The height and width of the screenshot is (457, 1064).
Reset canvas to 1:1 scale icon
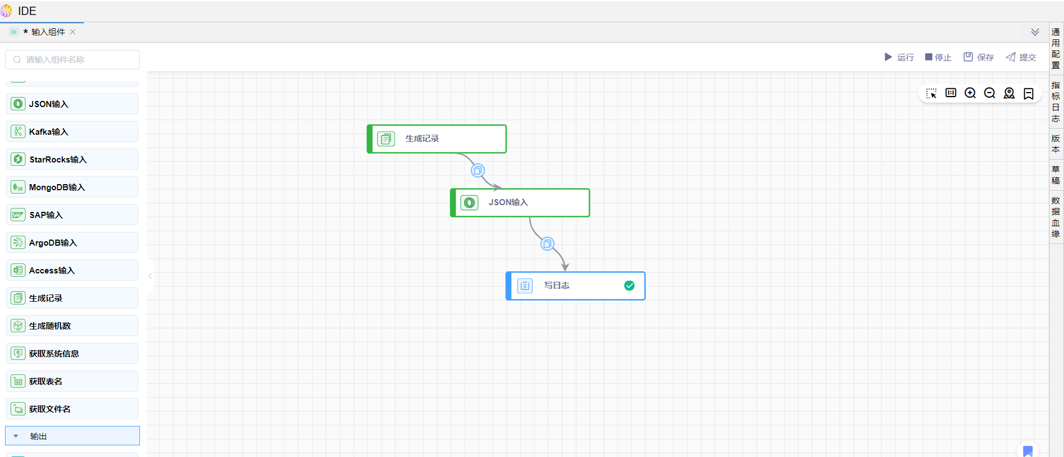click(x=951, y=93)
